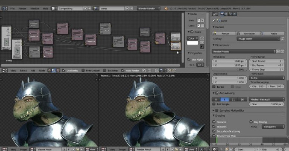Add a new scene next to comp
The width and height of the screenshot is (289, 151).
click(127, 9)
